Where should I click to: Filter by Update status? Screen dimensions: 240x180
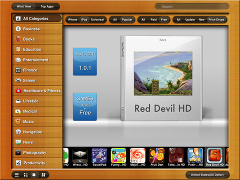190,19
